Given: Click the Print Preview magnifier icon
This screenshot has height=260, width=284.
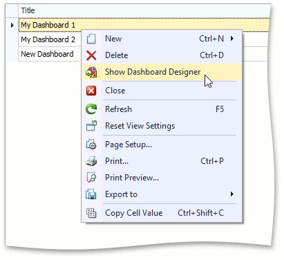Looking at the screenshot, I should coord(91,178).
